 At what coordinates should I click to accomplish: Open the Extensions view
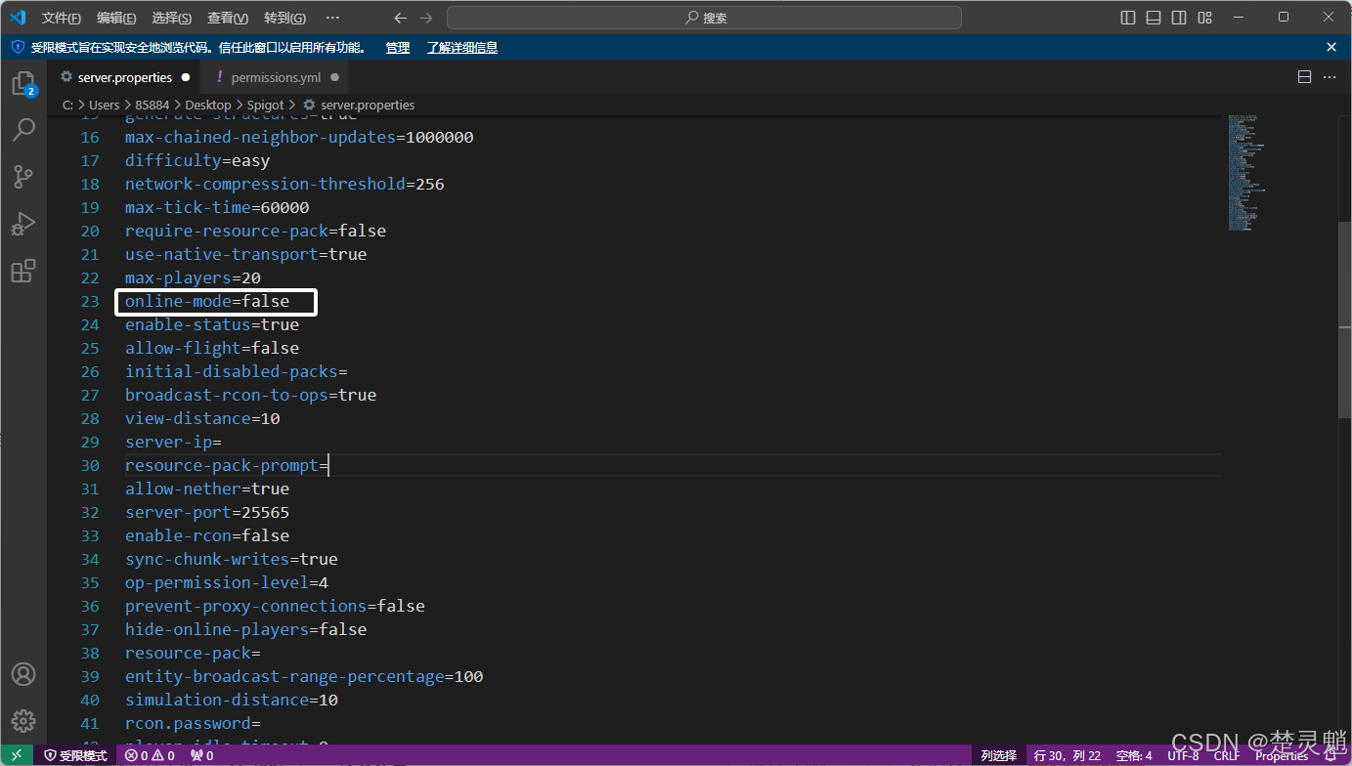[23, 271]
